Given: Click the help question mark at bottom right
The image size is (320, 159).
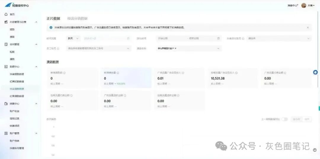Looking at the screenshot, I should click(x=315, y=150).
